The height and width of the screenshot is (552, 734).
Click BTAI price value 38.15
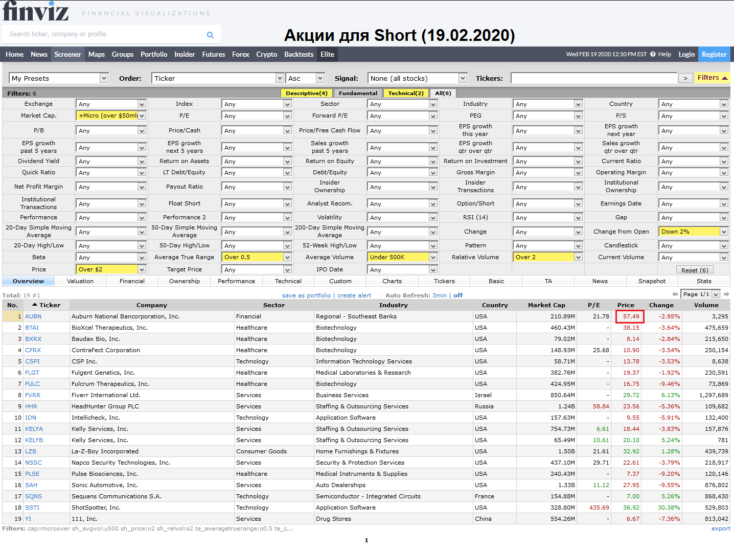pos(631,328)
